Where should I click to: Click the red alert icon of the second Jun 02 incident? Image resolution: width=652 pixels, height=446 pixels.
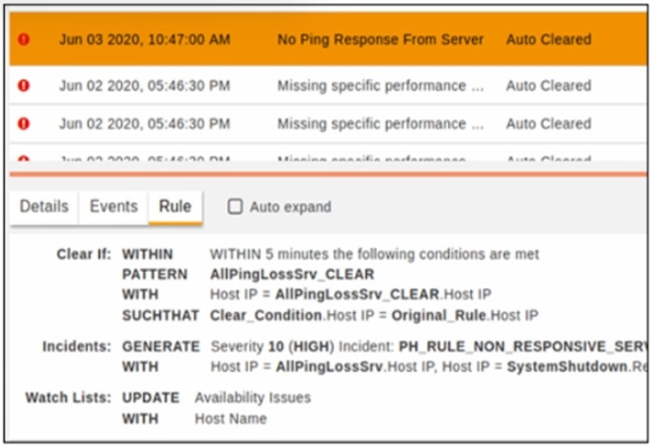pyautogui.click(x=23, y=123)
